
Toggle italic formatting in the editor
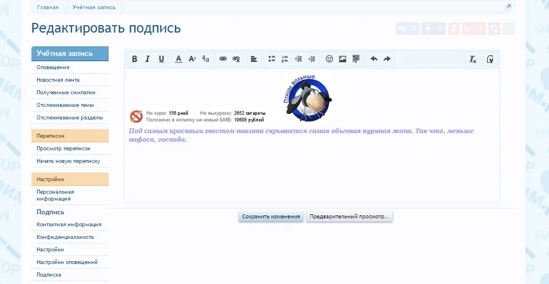click(148, 59)
